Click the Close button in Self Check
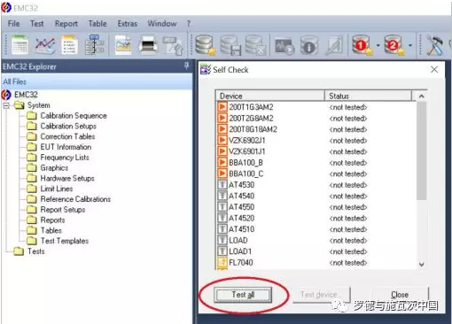 tap(400, 295)
